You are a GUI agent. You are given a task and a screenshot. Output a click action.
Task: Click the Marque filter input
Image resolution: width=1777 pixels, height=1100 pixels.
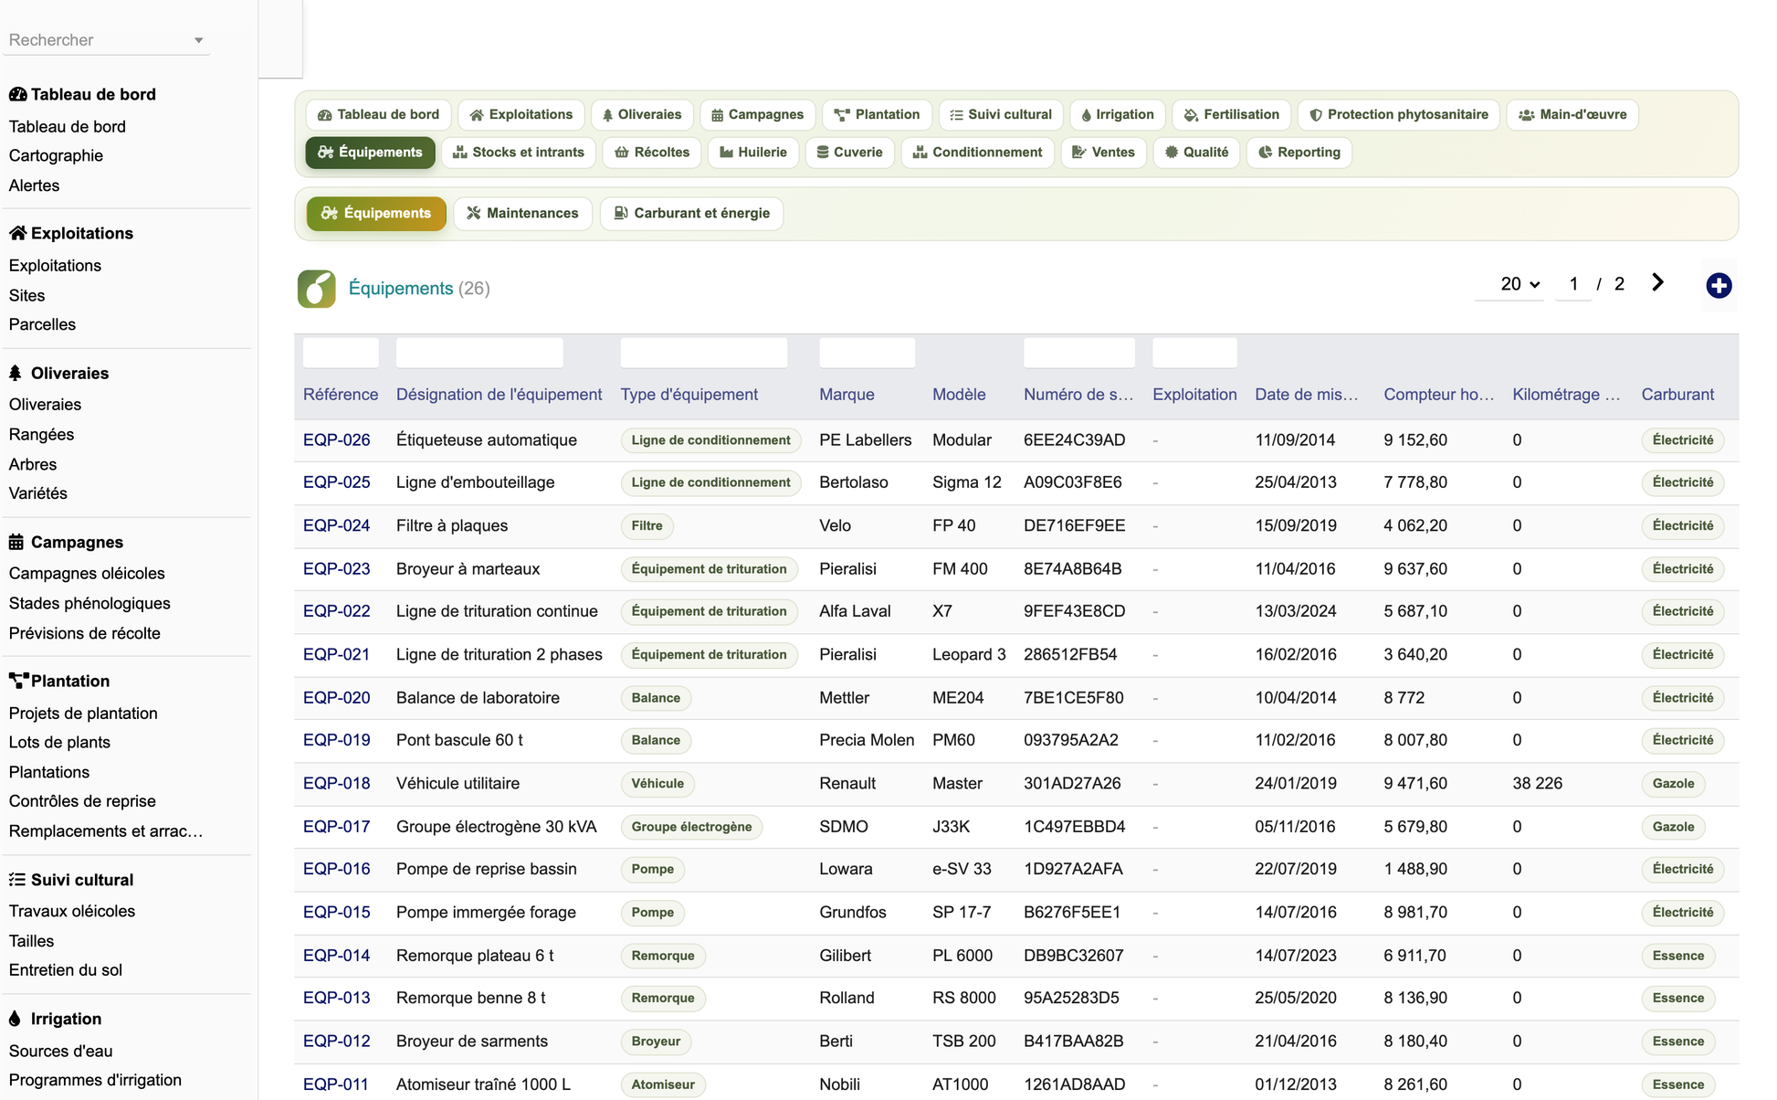click(x=867, y=353)
